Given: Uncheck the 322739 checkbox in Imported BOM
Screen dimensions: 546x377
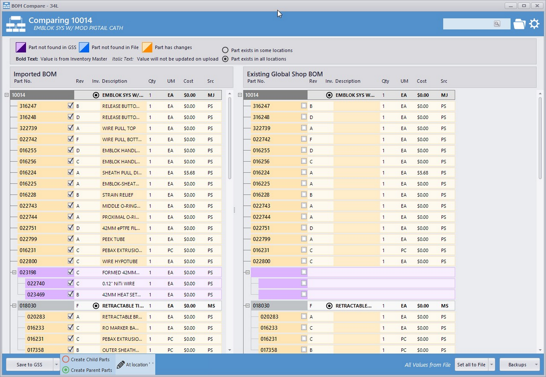Looking at the screenshot, I should (x=71, y=128).
